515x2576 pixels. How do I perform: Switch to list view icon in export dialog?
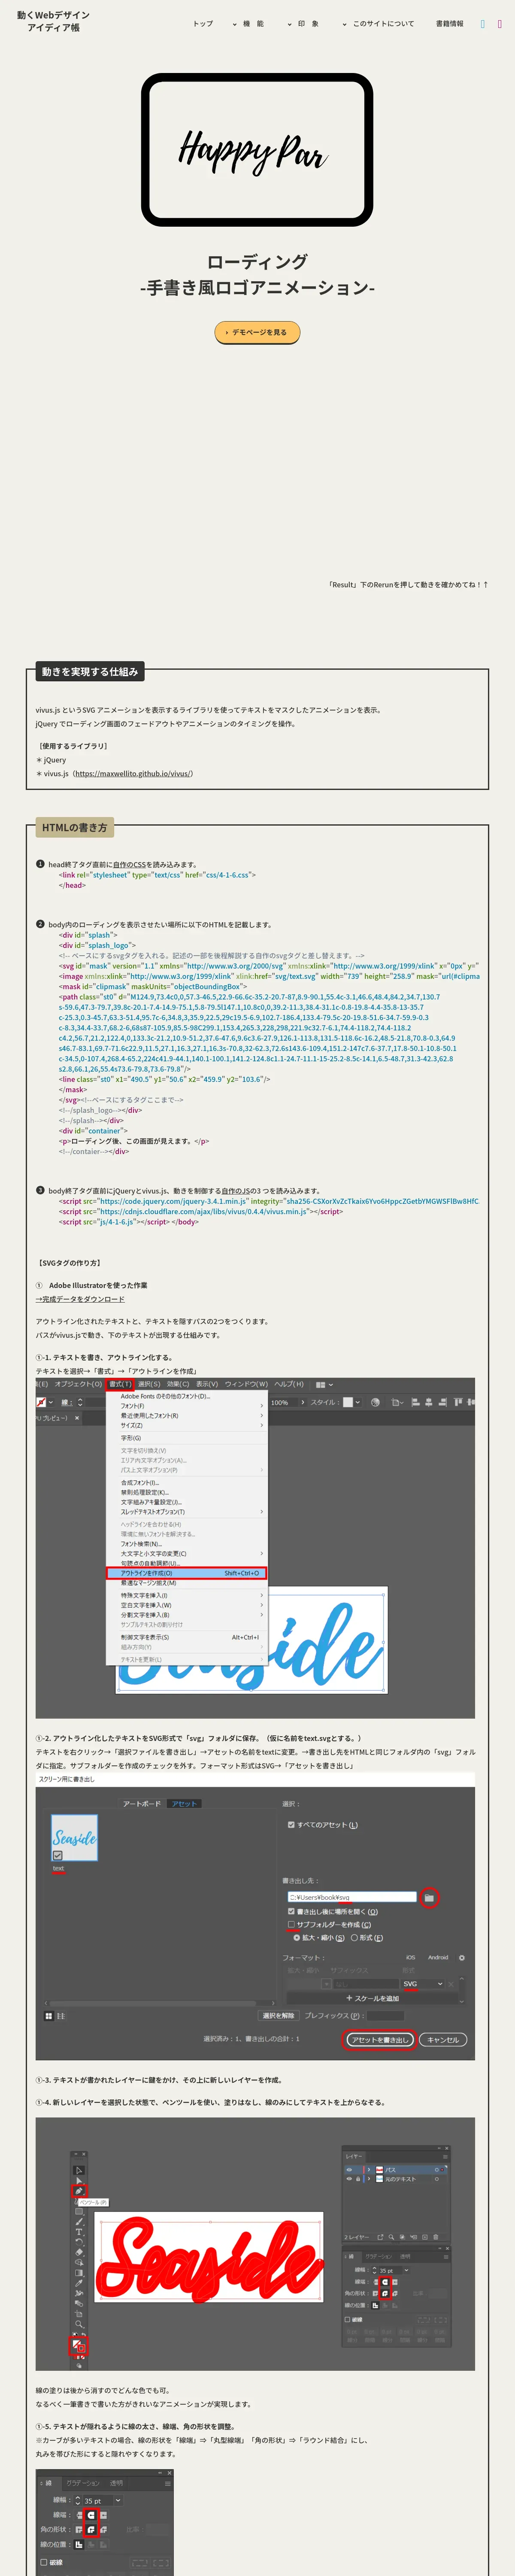61,2016
